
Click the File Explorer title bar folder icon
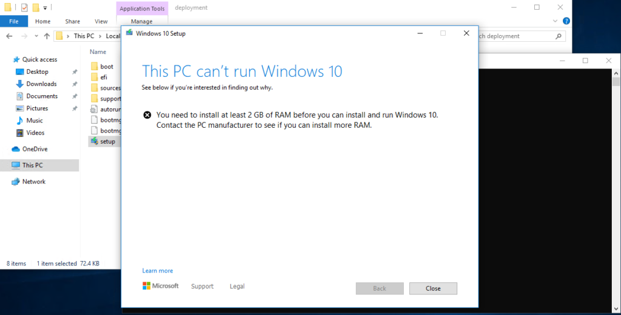tap(7, 7)
